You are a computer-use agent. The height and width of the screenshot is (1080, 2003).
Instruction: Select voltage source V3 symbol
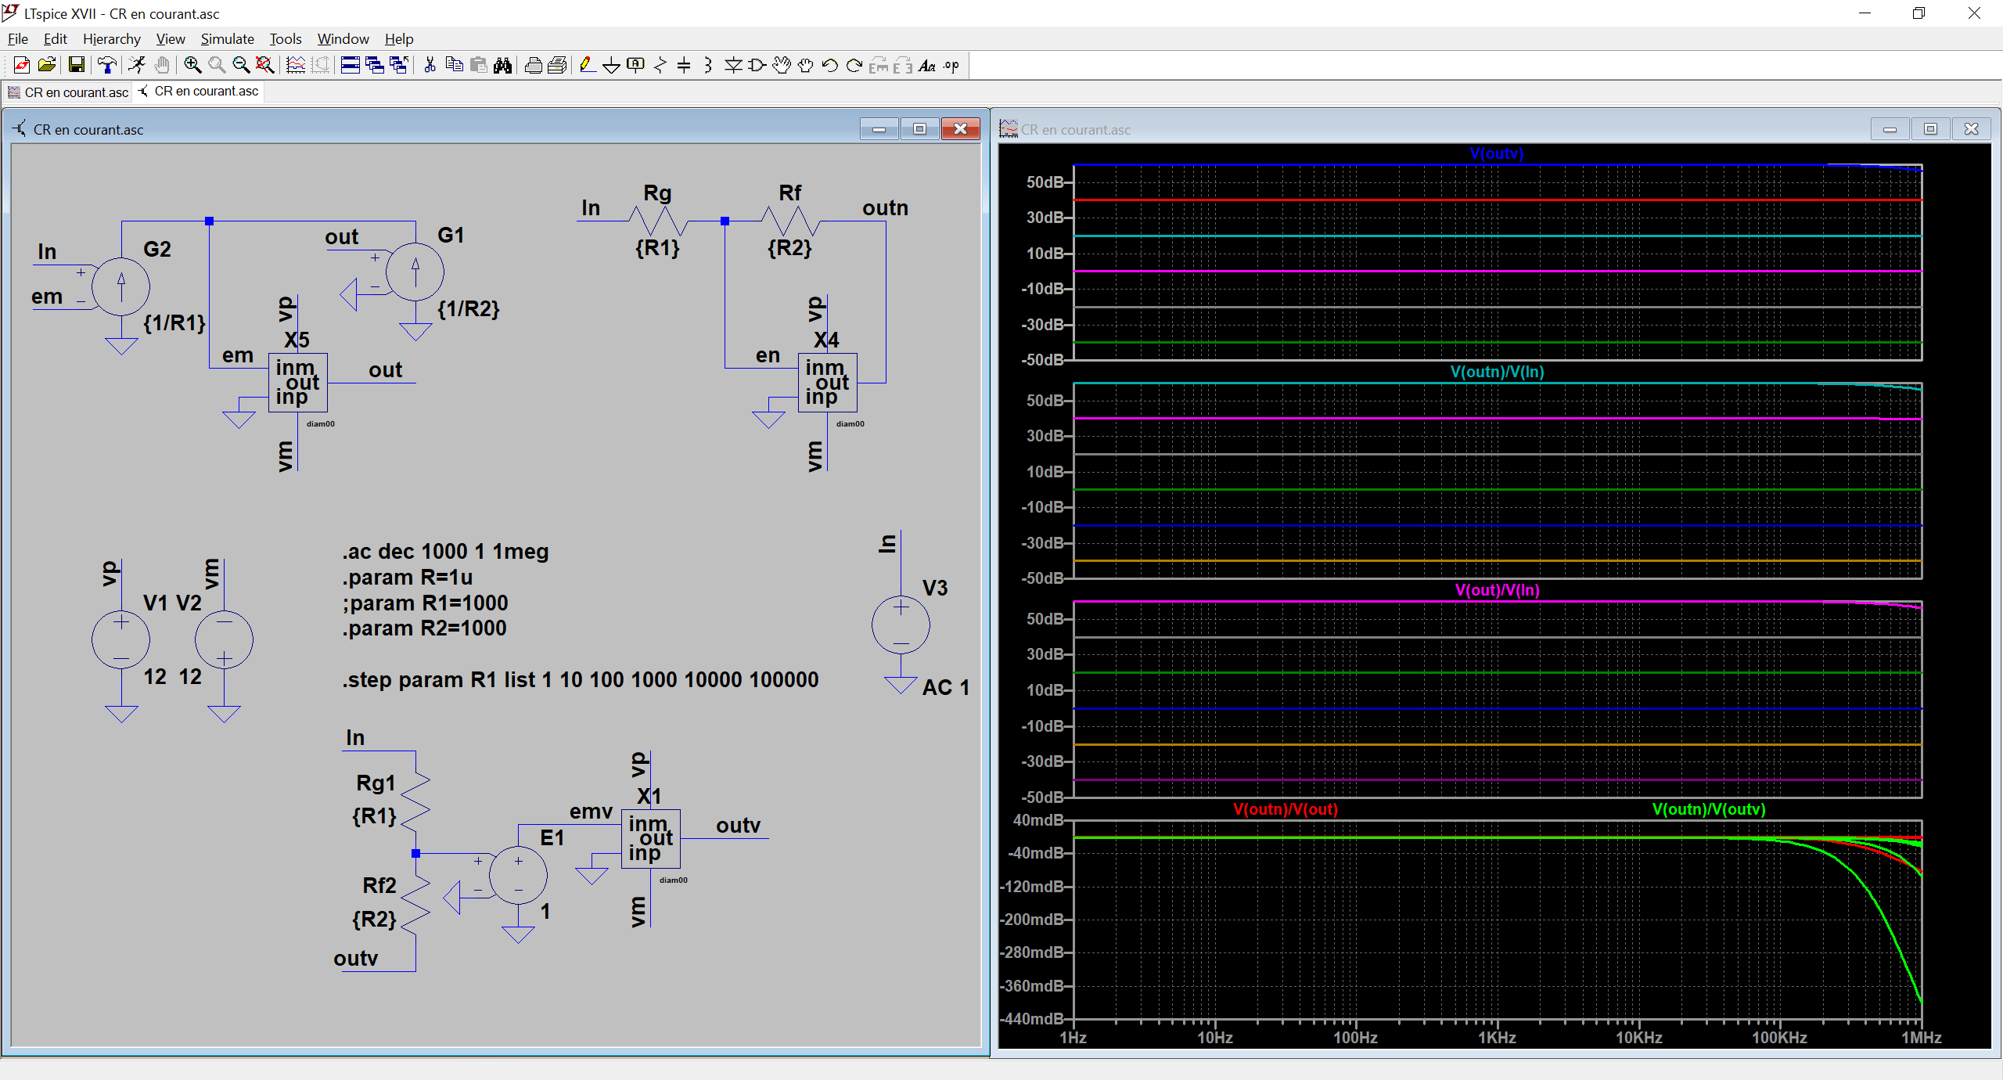(x=901, y=625)
